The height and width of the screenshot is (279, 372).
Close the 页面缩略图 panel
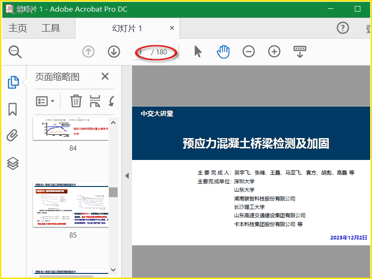click(105, 76)
